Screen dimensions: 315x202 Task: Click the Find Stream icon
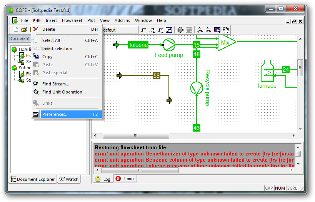pyautogui.click(x=36, y=83)
